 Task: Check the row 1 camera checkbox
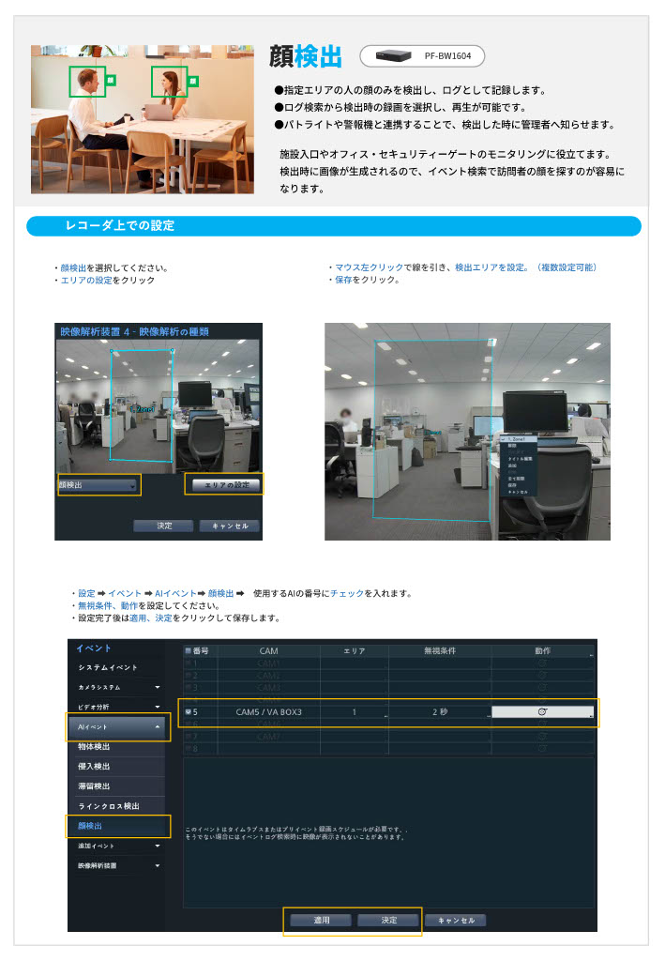point(189,664)
